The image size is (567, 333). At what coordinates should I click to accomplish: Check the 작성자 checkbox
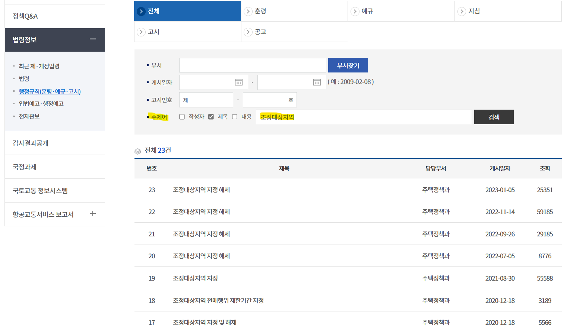pyautogui.click(x=182, y=116)
